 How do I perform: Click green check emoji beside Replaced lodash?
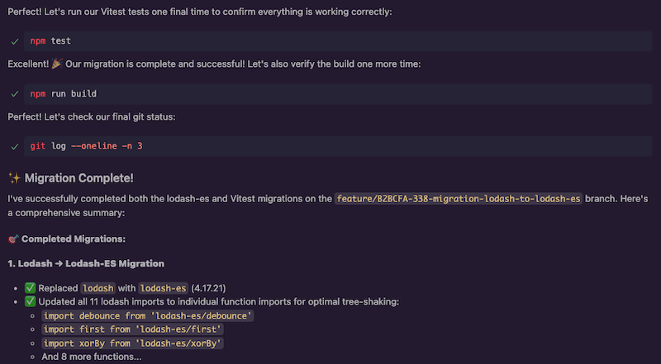point(31,288)
